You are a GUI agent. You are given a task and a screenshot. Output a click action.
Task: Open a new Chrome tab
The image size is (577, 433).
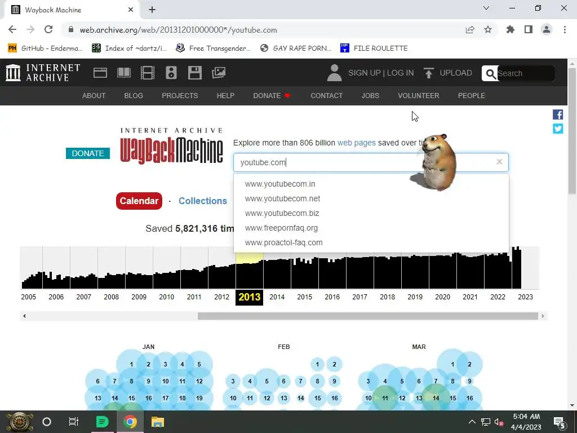pyautogui.click(x=152, y=10)
